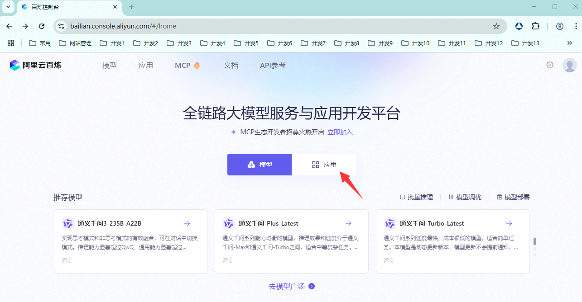The height and width of the screenshot is (302, 582).
Task: Click the 通义千问3-235B-A22B model icon
Action: pos(68,223)
